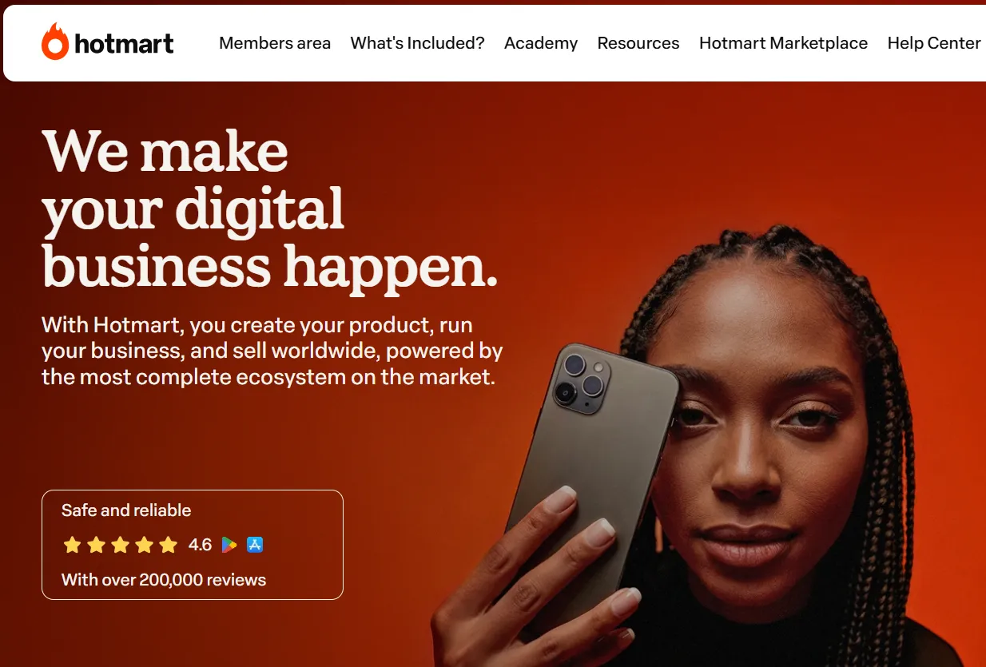986x667 pixels.
Task: Visit the Hotmart Marketplace link
Action: point(783,43)
